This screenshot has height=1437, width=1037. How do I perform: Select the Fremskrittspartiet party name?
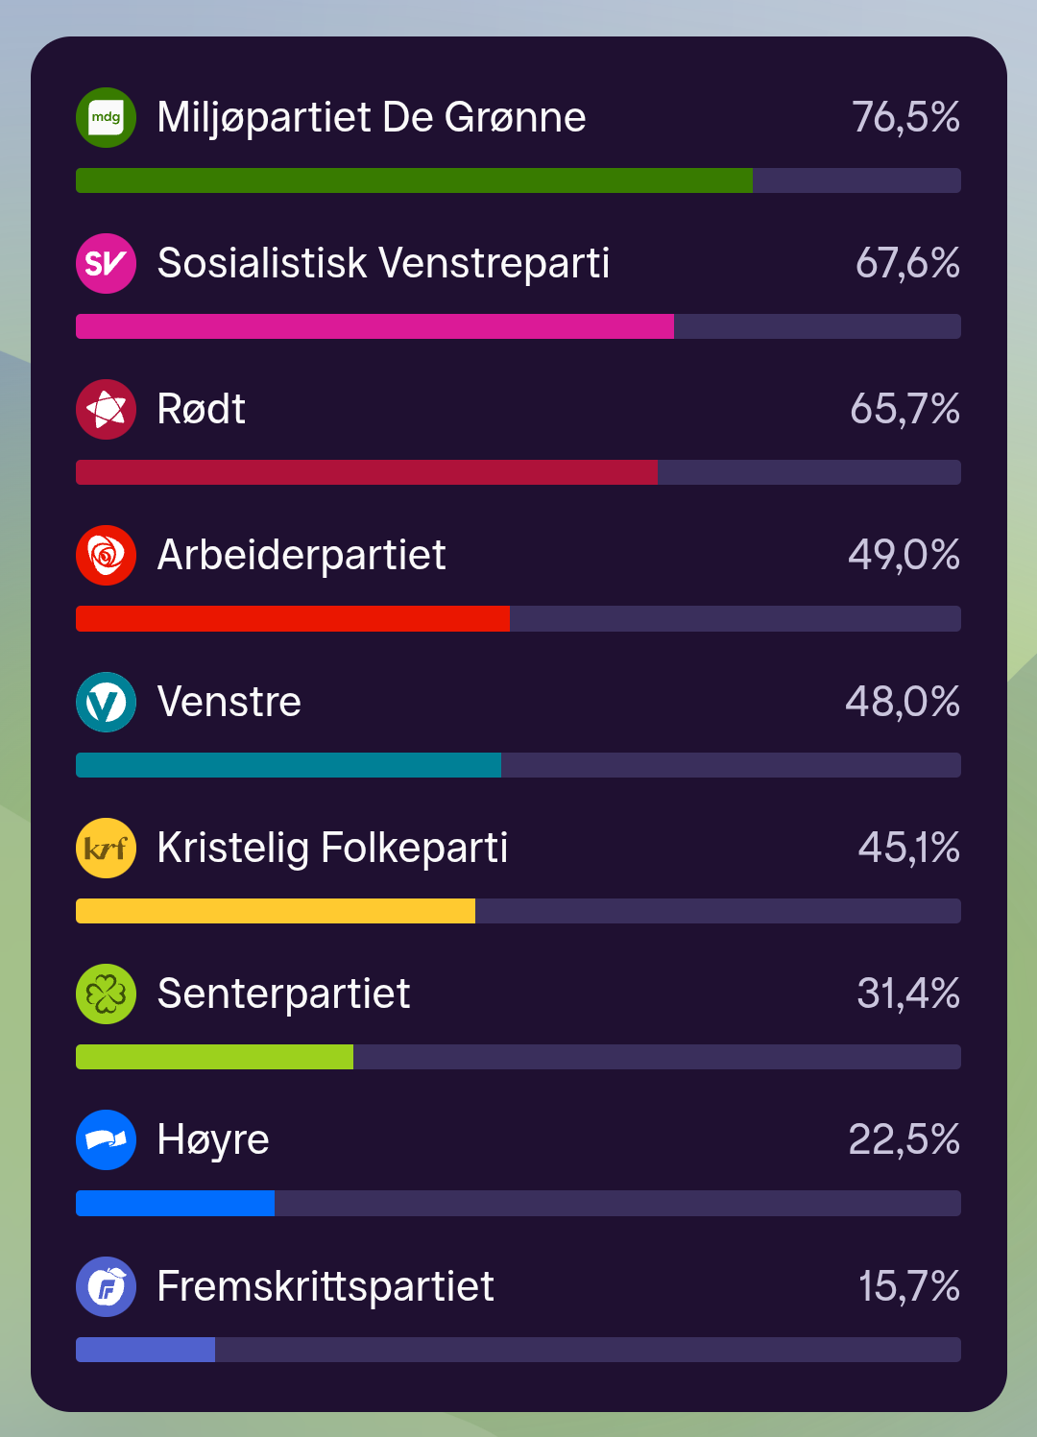pos(326,1286)
